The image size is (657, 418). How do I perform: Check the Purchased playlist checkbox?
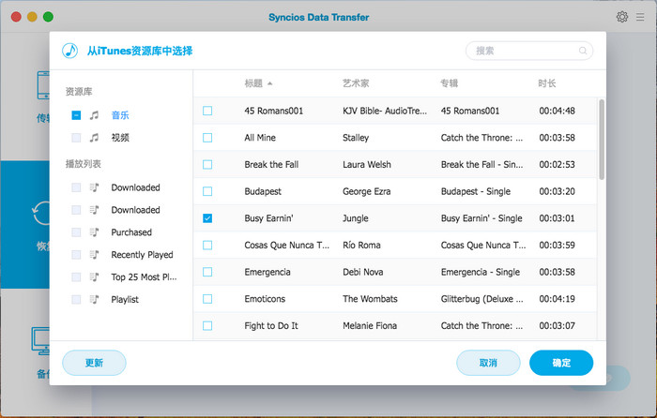[x=76, y=232]
